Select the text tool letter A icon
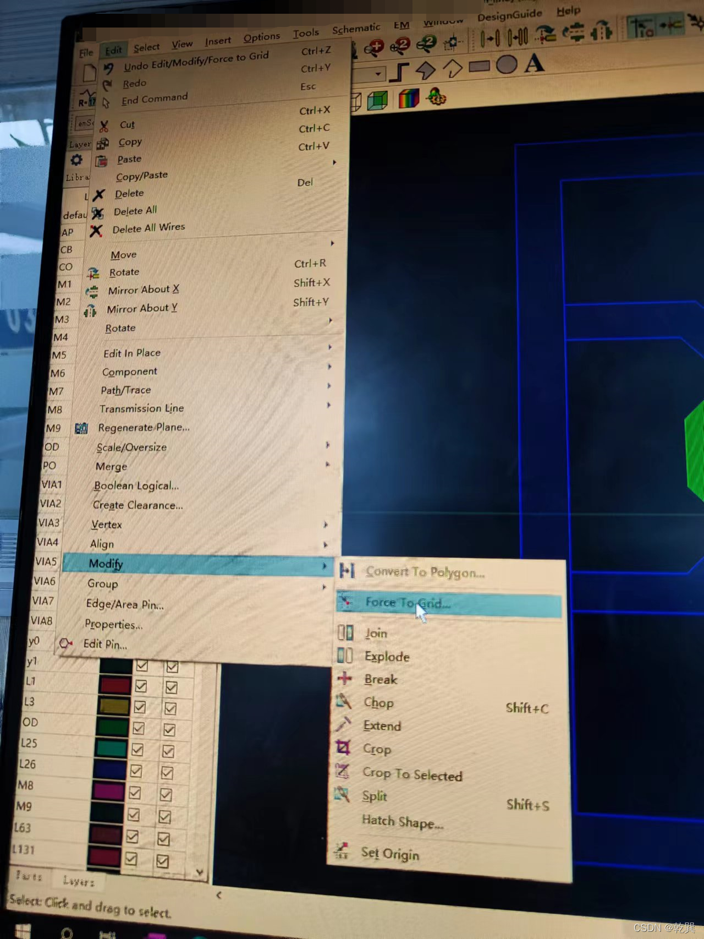This screenshot has width=704, height=939. [534, 63]
